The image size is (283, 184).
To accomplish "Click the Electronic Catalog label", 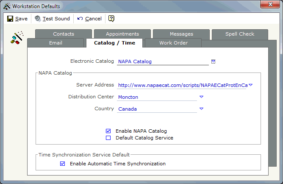I will 92,61.
